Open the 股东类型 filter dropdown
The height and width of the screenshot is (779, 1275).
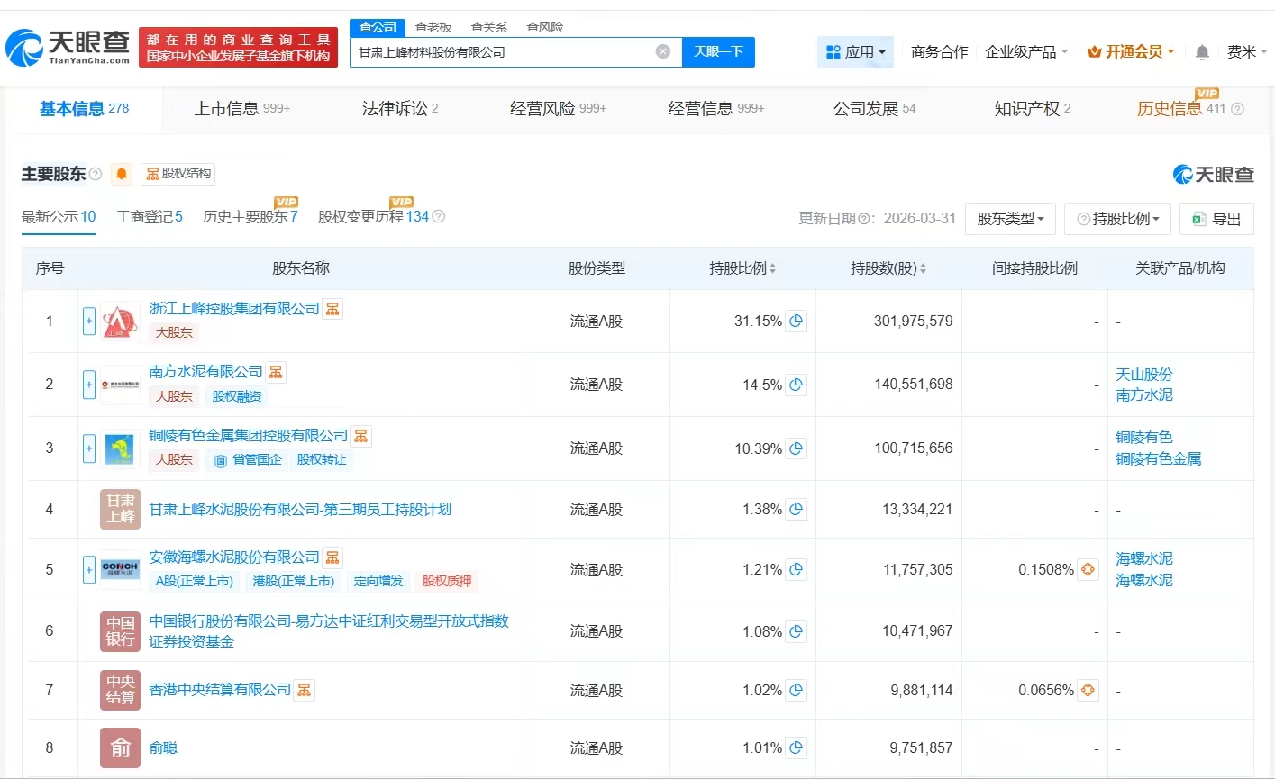click(1010, 219)
